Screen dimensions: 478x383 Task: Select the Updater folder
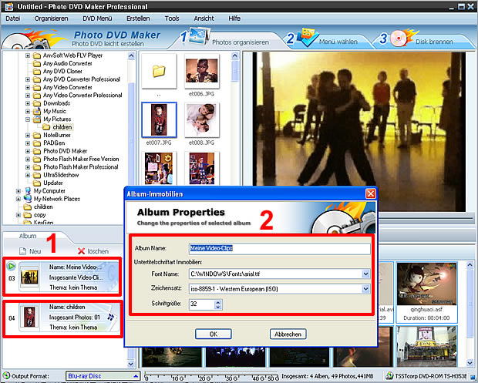(x=53, y=183)
